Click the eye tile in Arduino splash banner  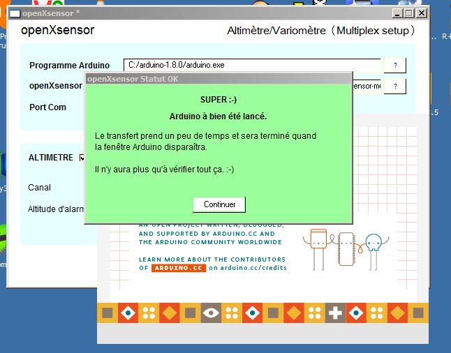tap(211, 313)
